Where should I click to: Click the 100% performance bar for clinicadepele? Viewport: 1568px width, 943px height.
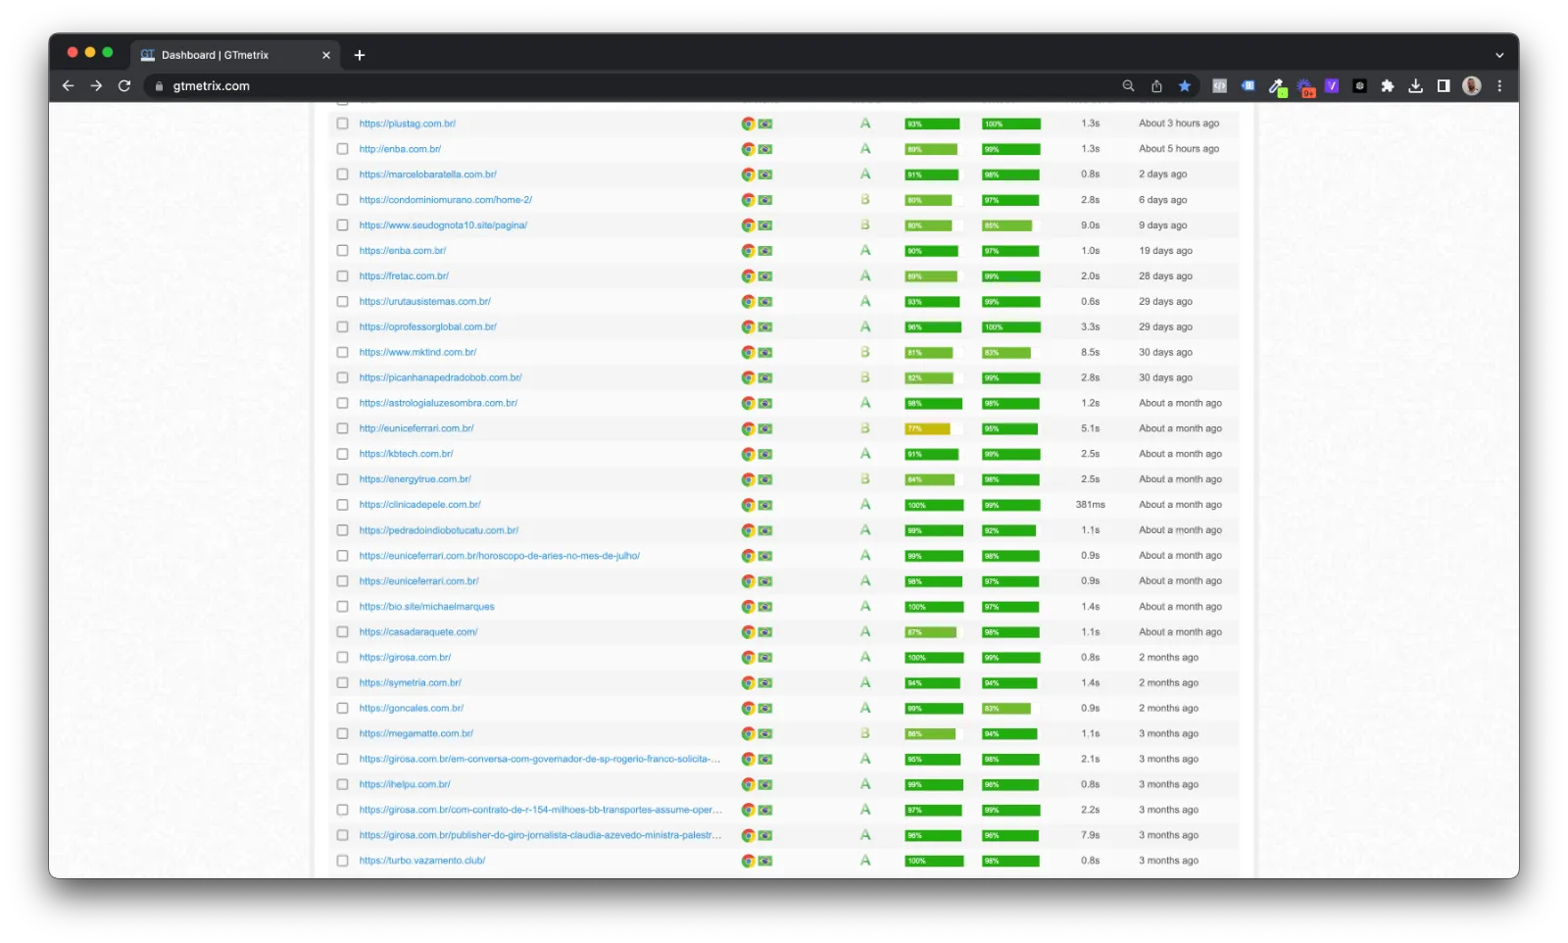[x=933, y=505]
